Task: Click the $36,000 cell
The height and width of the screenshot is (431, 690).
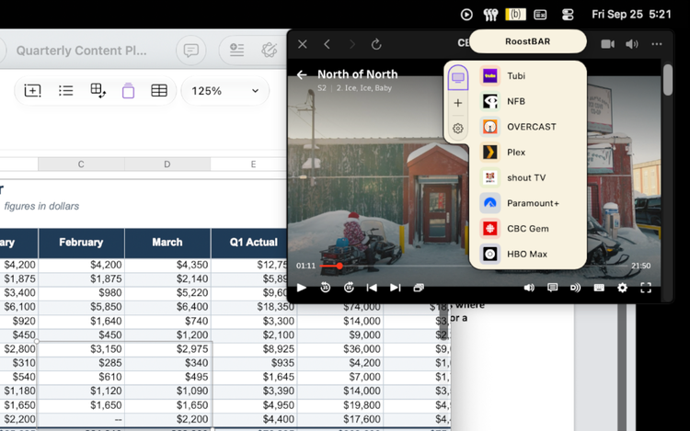Action: 340,349
